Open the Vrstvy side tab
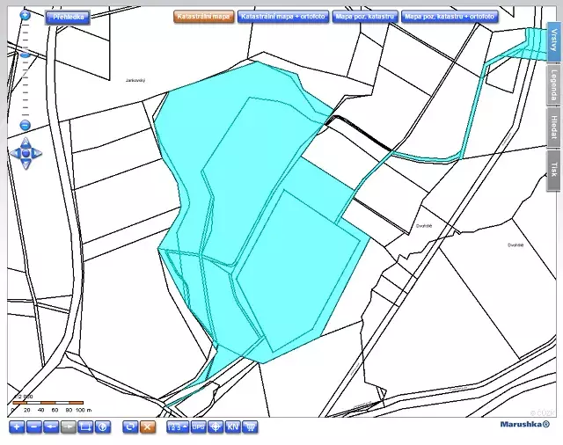Screen dimensions: 563x445 click(x=553, y=39)
